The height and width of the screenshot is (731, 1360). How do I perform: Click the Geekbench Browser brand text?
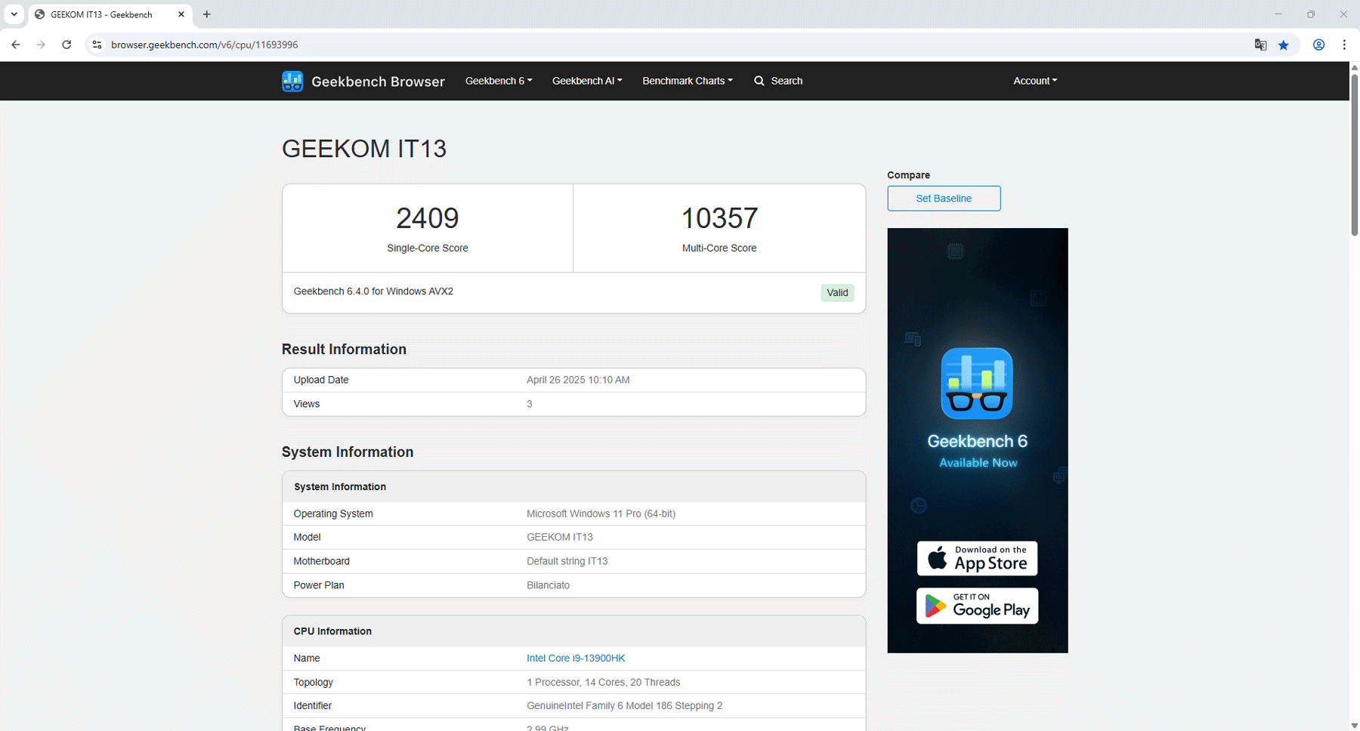pyautogui.click(x=378, y=82)
